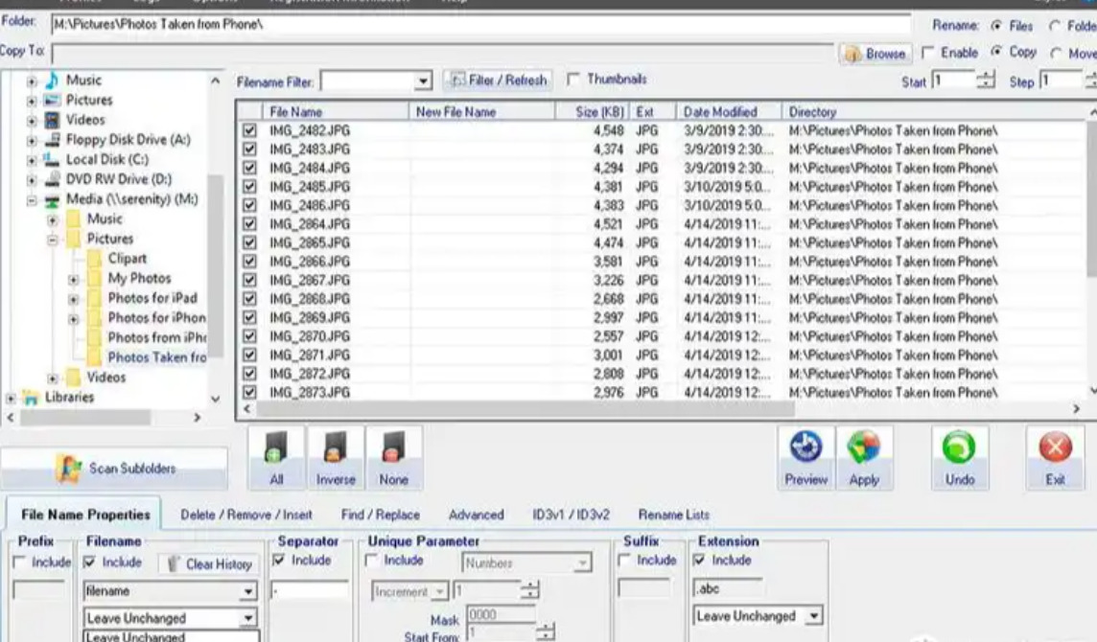Select the Move radio button

point(1056,53)
